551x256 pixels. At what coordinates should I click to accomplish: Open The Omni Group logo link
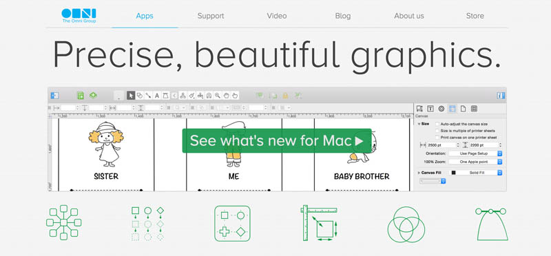point(79,16)
